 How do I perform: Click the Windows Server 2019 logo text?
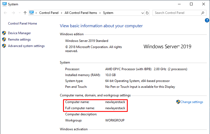[x=168, y=47]
